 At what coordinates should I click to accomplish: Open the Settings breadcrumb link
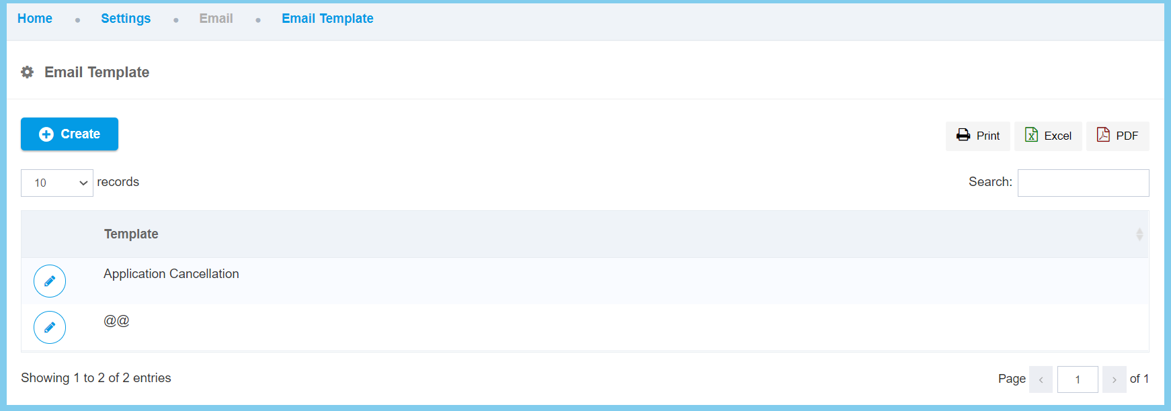(126, 19)
